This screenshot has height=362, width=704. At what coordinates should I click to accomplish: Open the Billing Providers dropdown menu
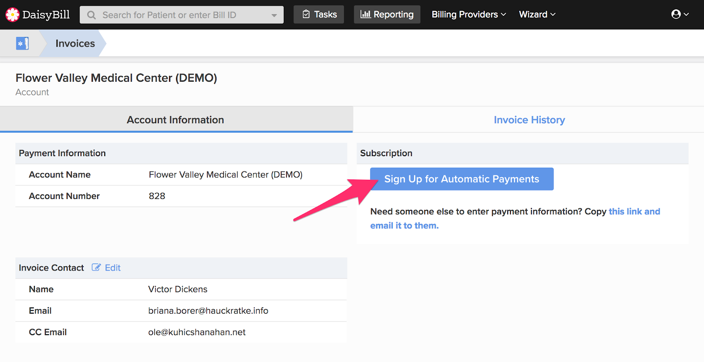tap(469, 15)
